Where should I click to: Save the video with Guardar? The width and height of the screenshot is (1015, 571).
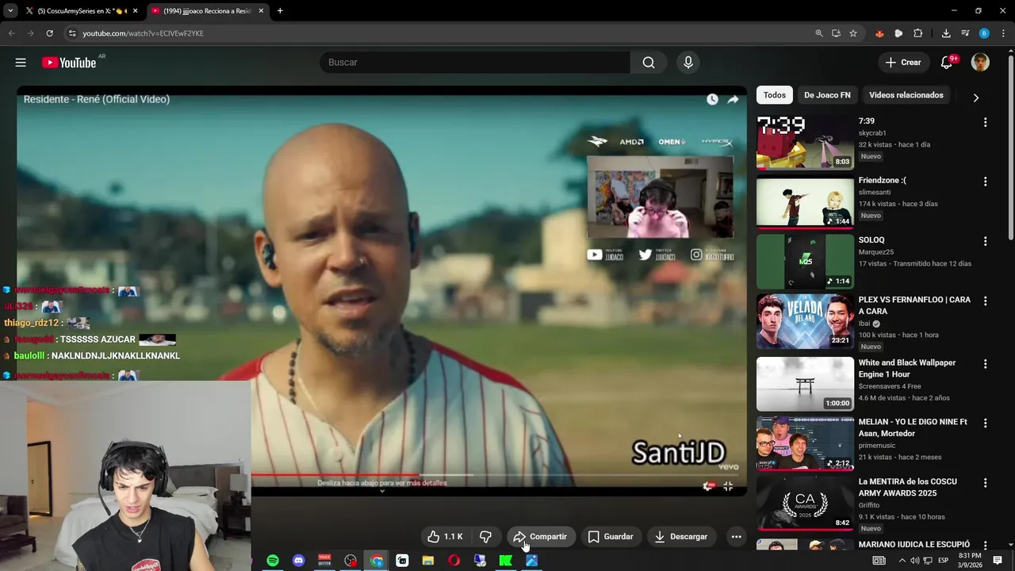pyautogui.click(x=611, y=537)
